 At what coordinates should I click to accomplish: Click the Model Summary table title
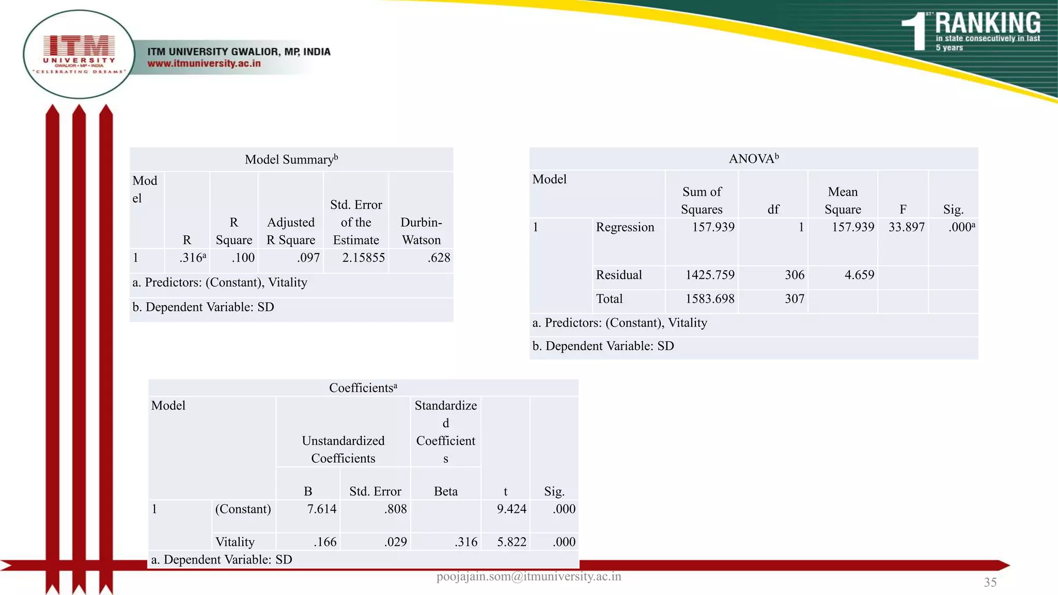291,159
